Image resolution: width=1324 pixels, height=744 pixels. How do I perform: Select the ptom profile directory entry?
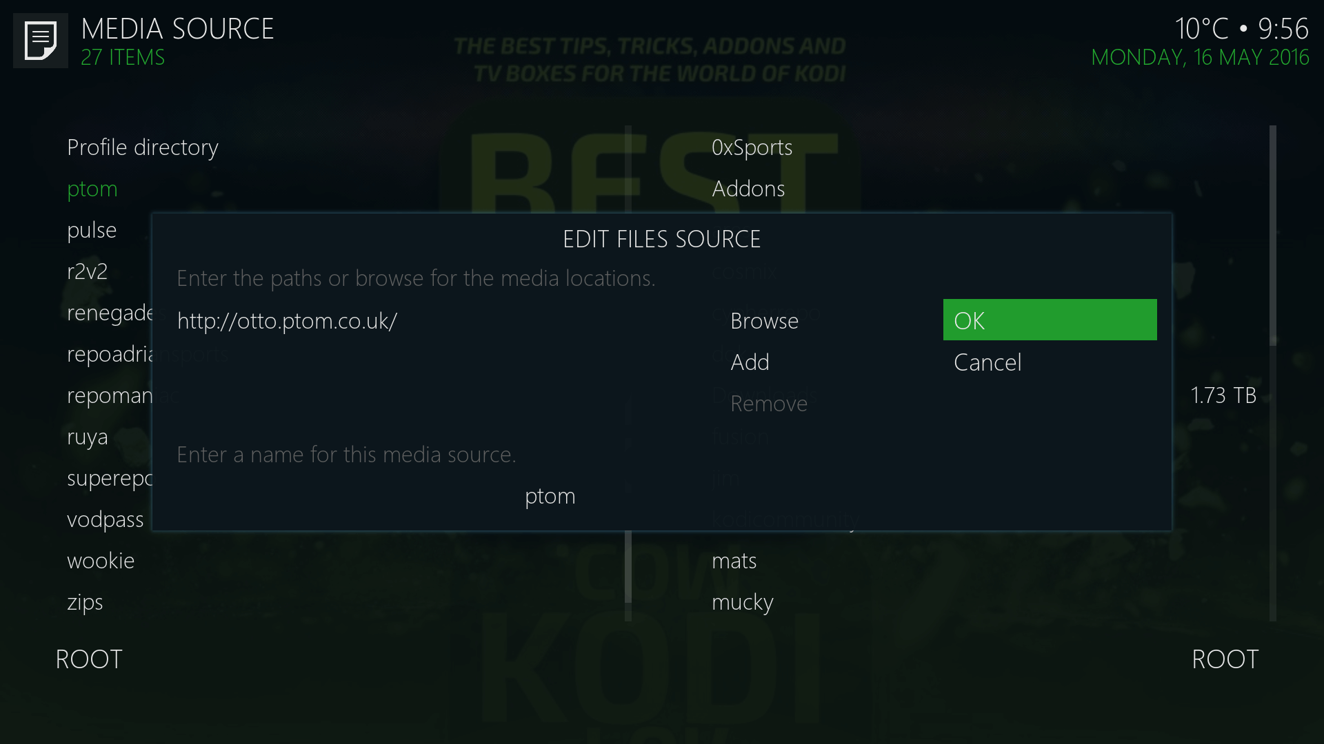(x=91, y=188)
